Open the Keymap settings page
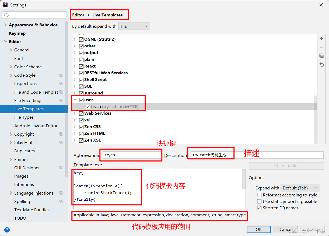 17,33
